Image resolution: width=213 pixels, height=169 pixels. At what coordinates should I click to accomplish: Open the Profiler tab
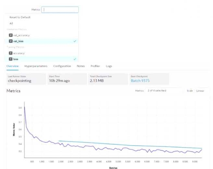[x=95, y=66]
